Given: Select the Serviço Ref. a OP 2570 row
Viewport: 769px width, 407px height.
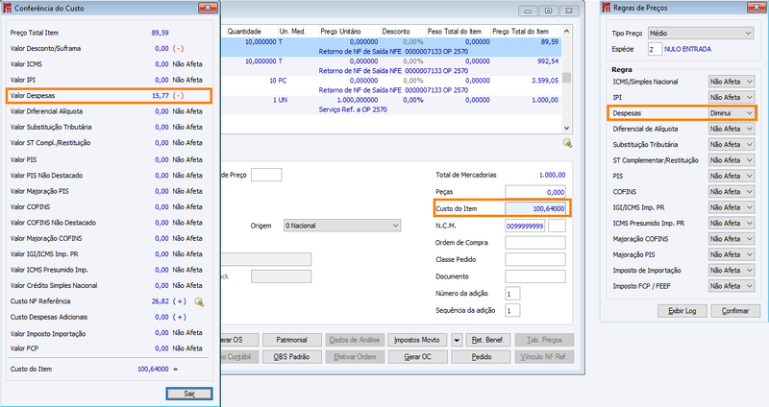Looking at the screenshot, I should (x=391, y=105).
